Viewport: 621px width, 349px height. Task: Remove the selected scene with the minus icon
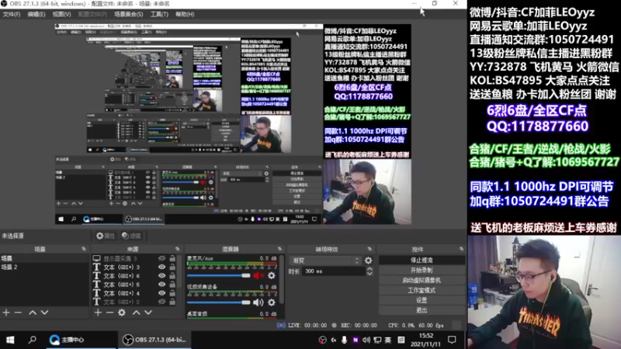18,313
